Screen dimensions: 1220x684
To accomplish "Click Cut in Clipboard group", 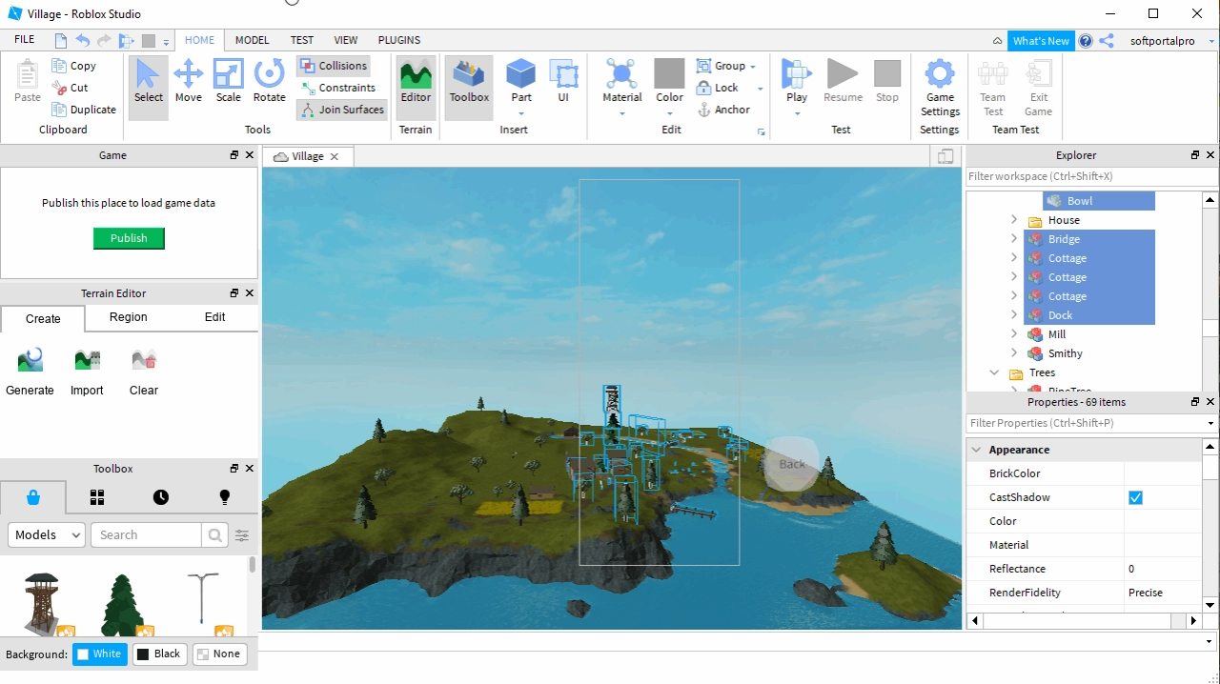I will point(71,88).
